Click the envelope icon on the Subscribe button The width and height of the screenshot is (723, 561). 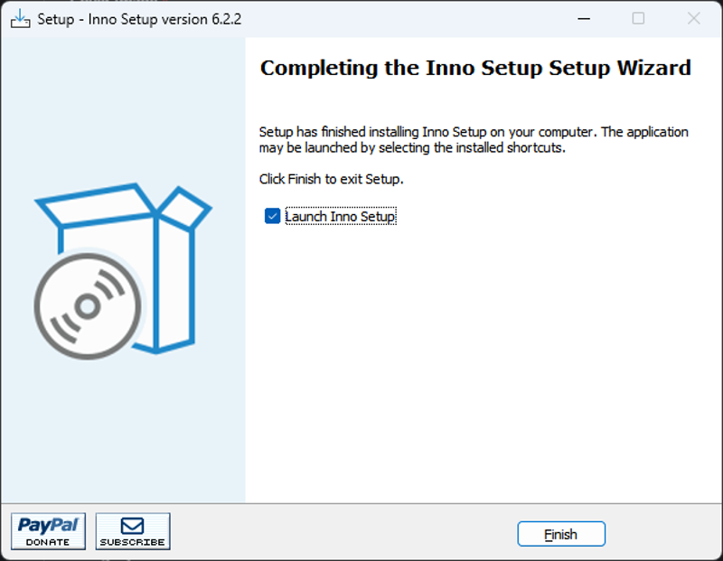[x=132, y=526]
